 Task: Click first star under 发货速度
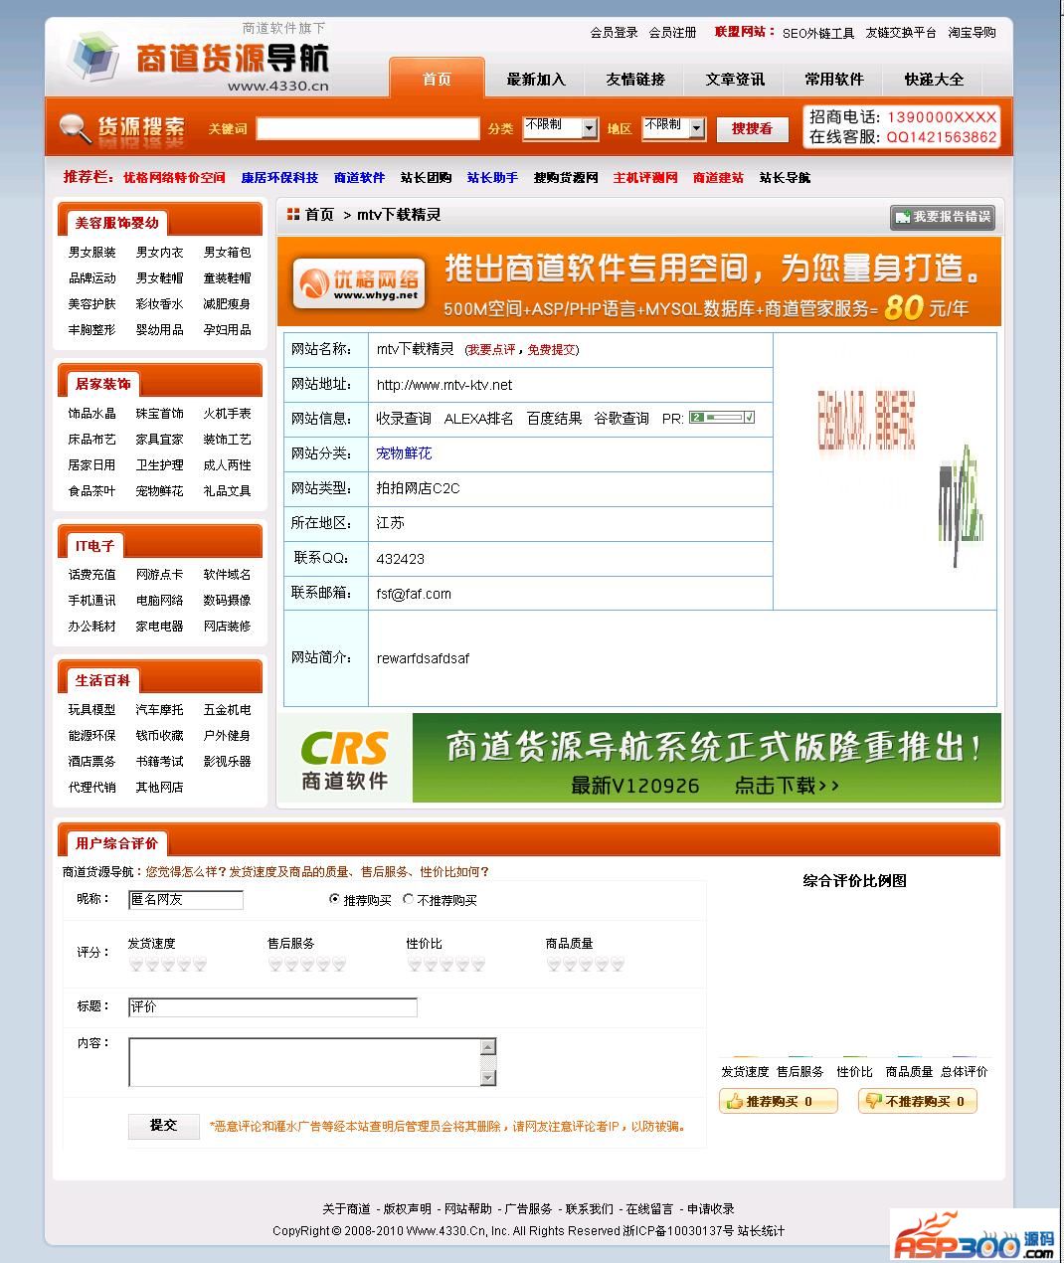pyautogui.click(x=136, y=965)
